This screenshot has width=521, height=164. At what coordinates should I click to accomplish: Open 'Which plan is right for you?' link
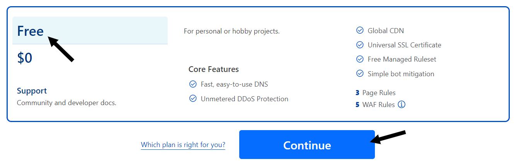pos(183,145)
